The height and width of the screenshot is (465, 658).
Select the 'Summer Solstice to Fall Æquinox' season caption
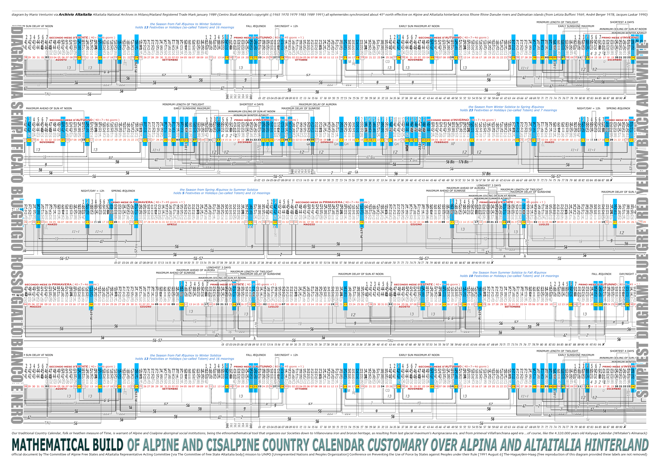pos(509,273)
